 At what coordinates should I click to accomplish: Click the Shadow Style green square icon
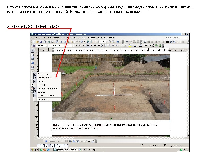tap(156, 46)
